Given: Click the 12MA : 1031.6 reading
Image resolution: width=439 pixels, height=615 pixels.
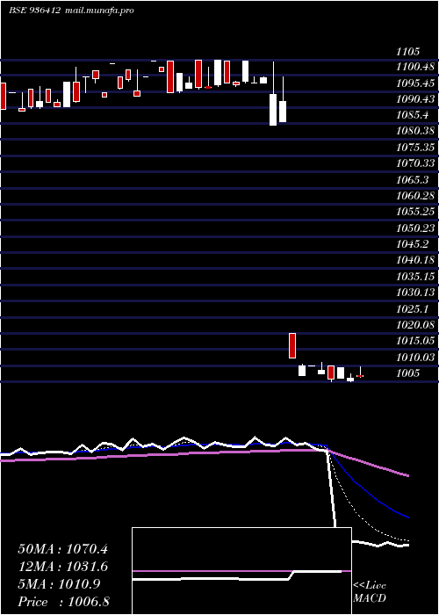Looking at the screenshot, I should [x=62, y=567].
